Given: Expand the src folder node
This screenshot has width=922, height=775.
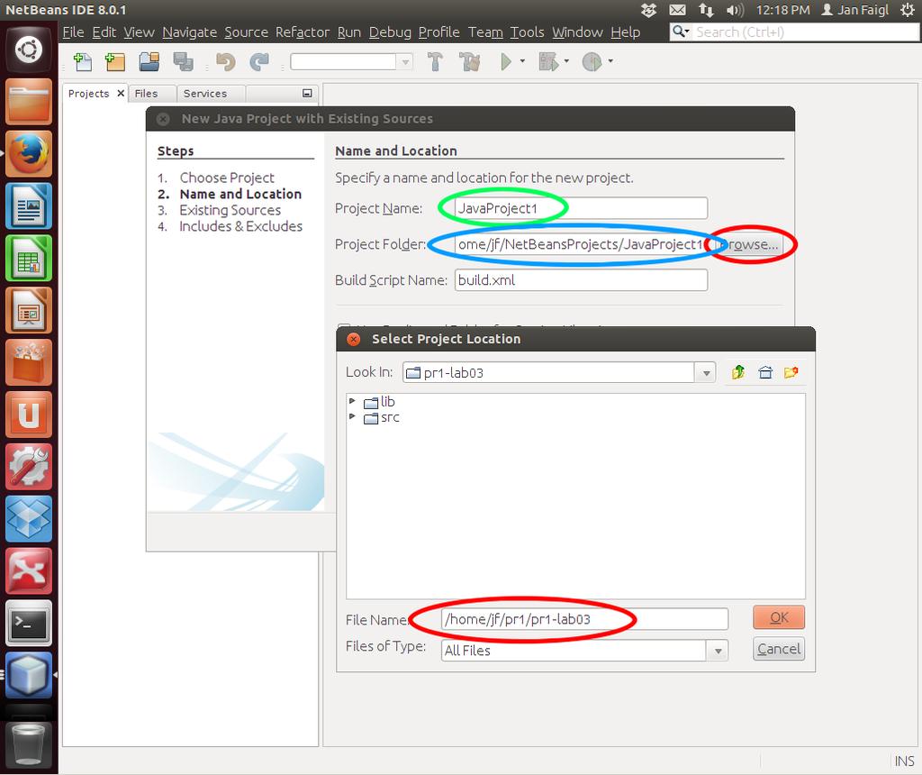Looking at the screenshot, I should [352, 416].
